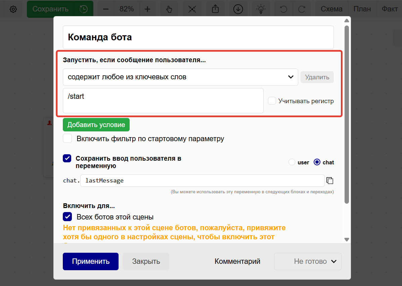Enable filter by start parameter checkbox
402x286 pixels.
68,138
